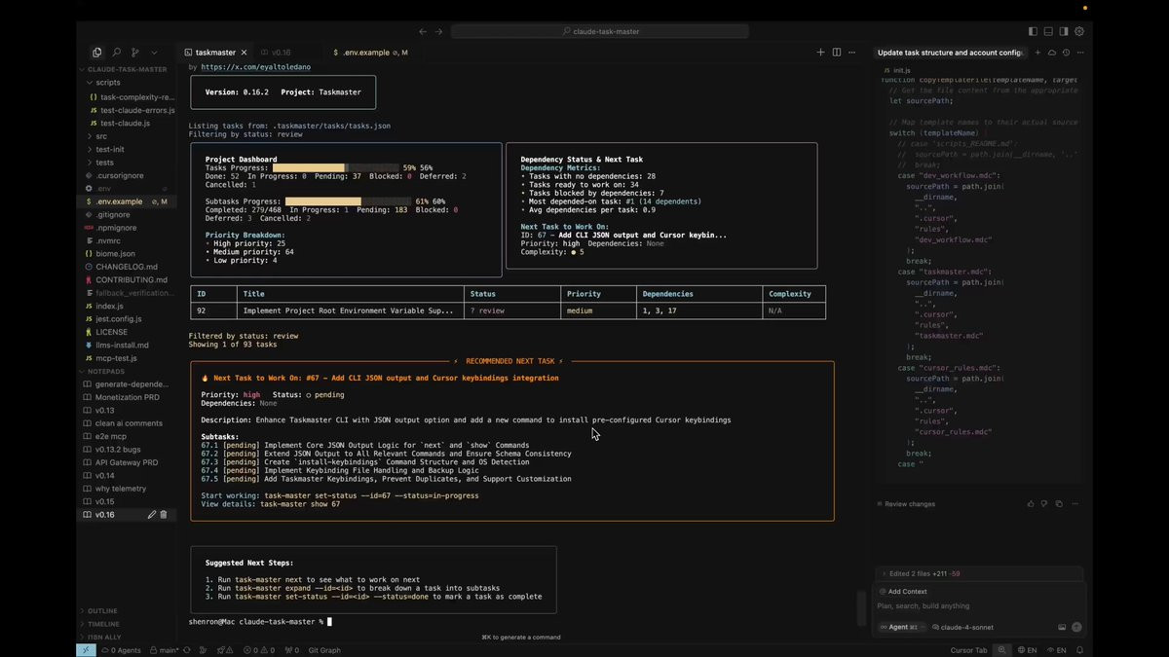Start a new chat with plus icon
The height and width of the screenshot is (657, 1169).
click(x=1037, y=53)
